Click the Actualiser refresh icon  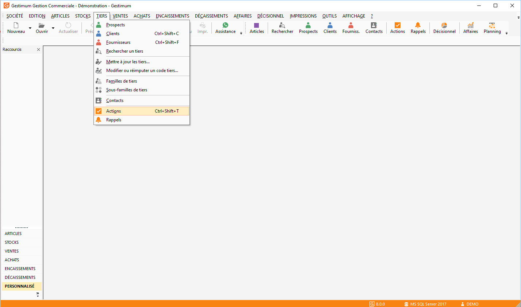[x=68, y=26]
